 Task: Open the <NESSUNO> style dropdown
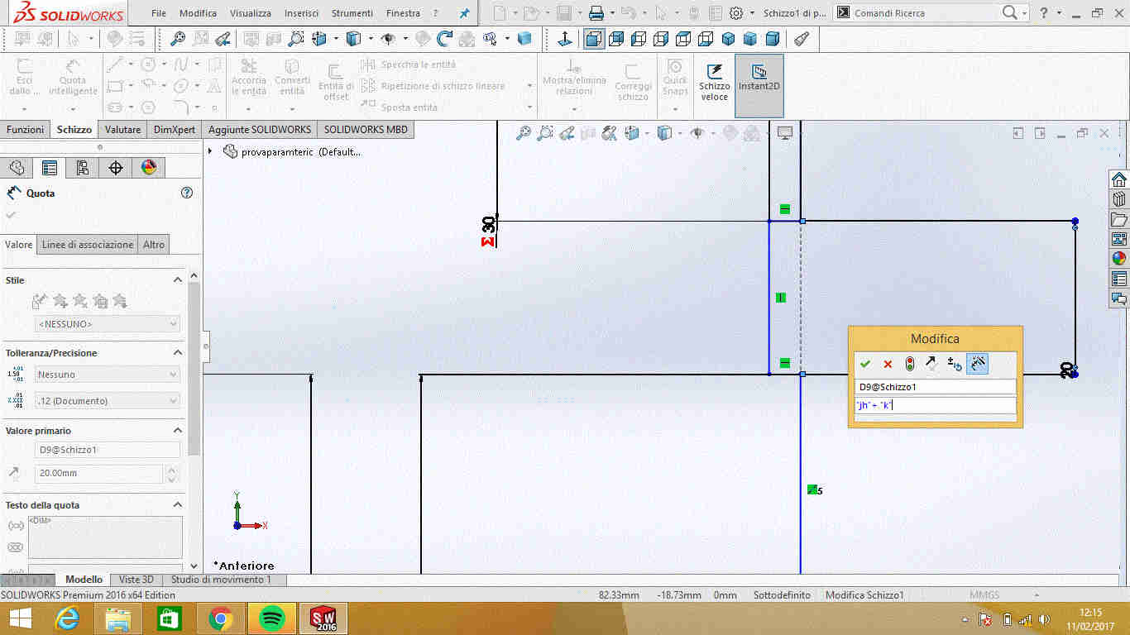point(107,324)
